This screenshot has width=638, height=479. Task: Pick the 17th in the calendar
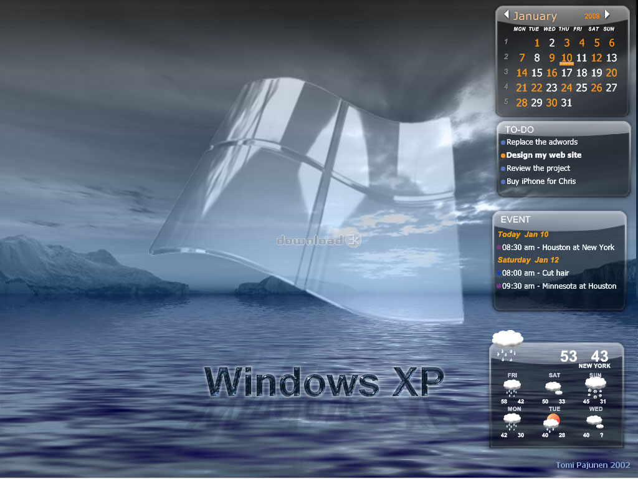tap(567, 73)
